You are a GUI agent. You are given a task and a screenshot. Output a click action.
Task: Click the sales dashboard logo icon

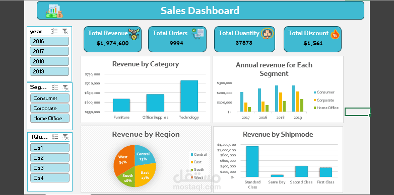pyautogui.click(x=54, y=11)
